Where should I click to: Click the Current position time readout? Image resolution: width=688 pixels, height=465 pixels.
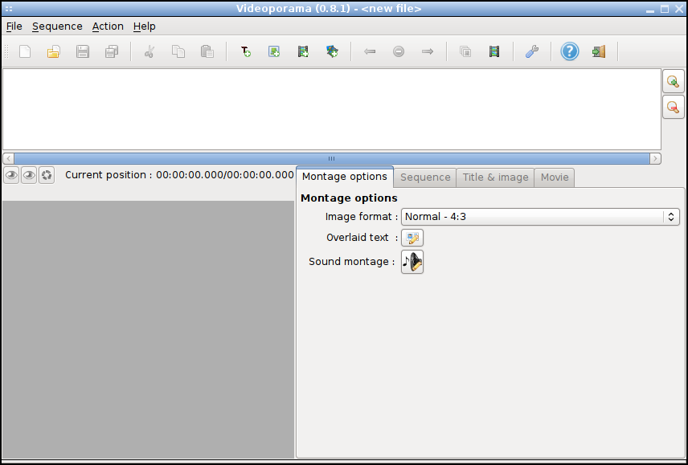(x=179, y=175)
